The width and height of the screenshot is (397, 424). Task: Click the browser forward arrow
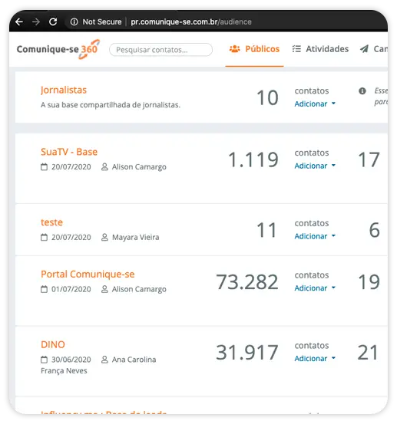36,22
